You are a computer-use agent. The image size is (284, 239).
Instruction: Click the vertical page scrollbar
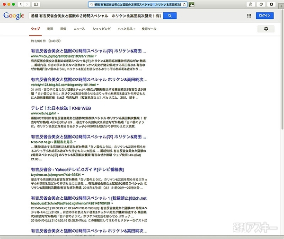coord(283,68)
